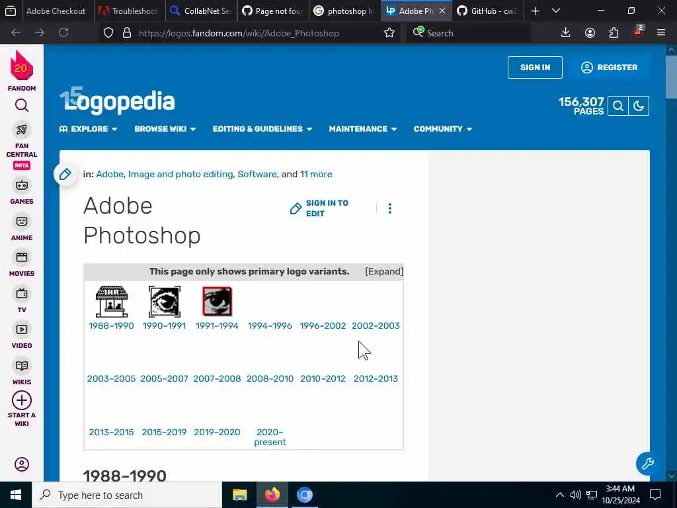Open the page's three-dot more menu
The image size is (677, 508).
pos(390,208)
